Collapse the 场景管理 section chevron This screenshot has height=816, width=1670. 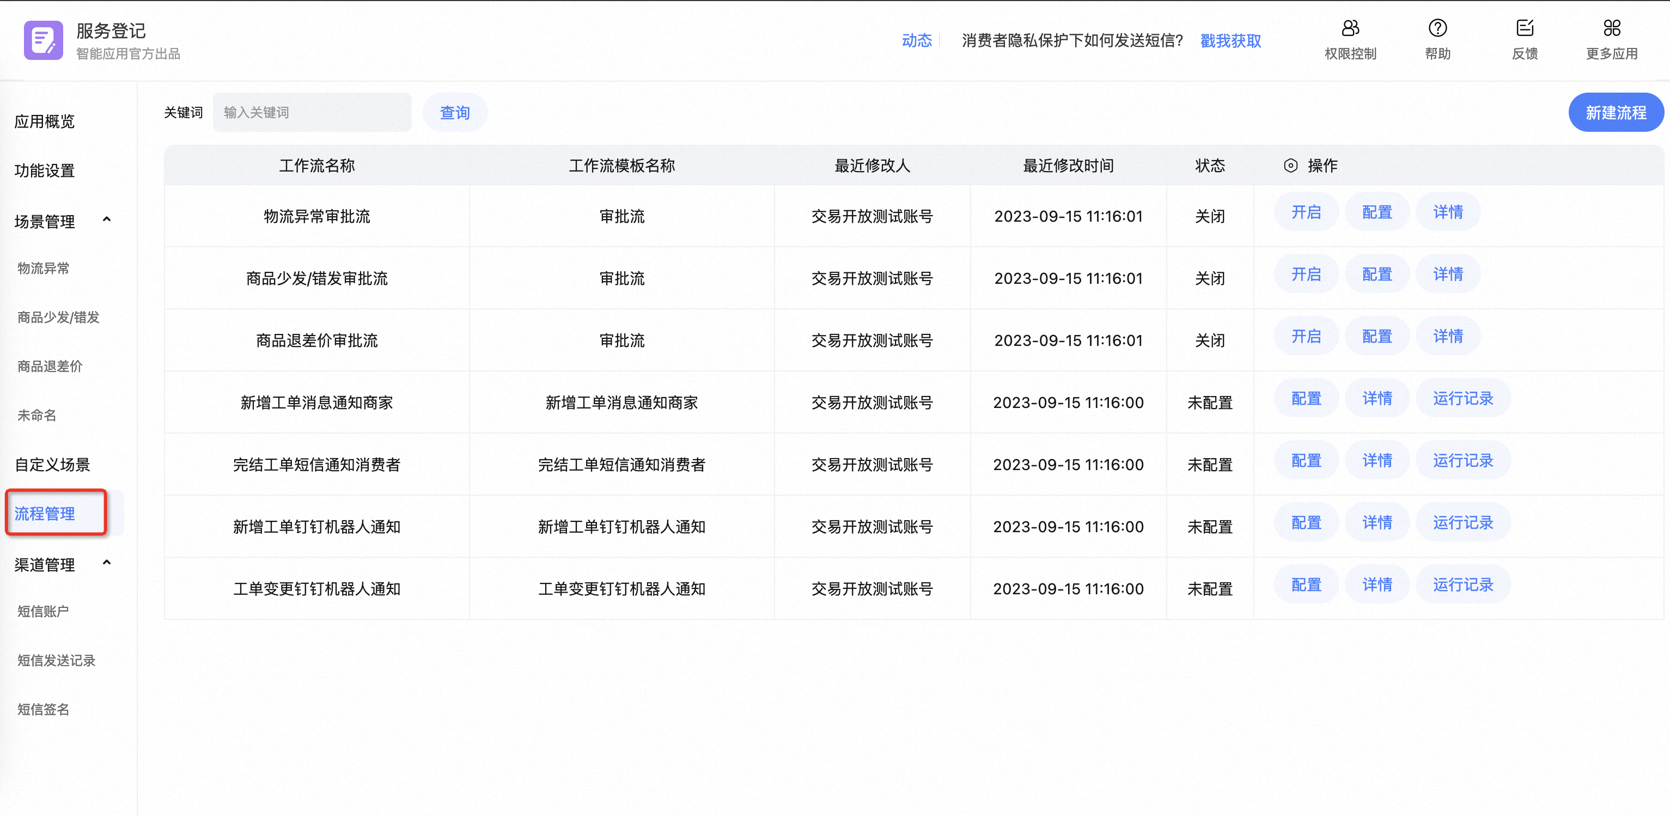[x=107, y=220]
